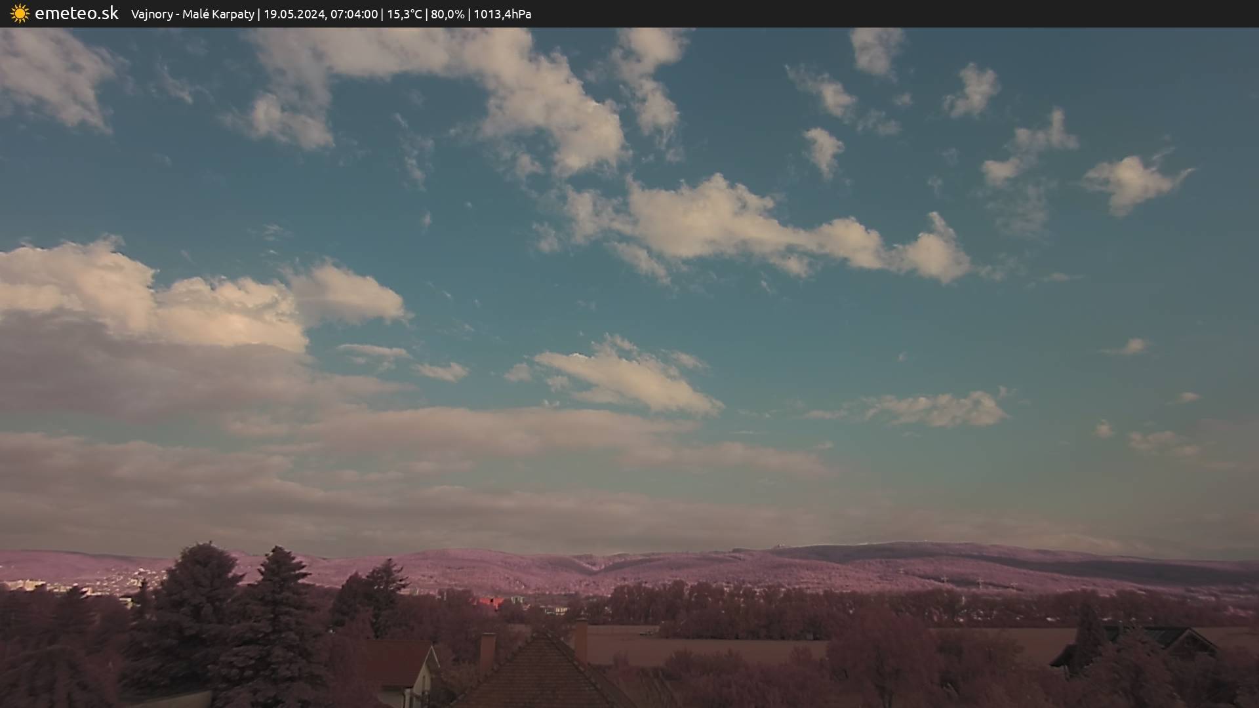Viewport: 1259px width, 708px height.
Task: Click the 07:04:00 timestamp
Action: coord(353,14)
